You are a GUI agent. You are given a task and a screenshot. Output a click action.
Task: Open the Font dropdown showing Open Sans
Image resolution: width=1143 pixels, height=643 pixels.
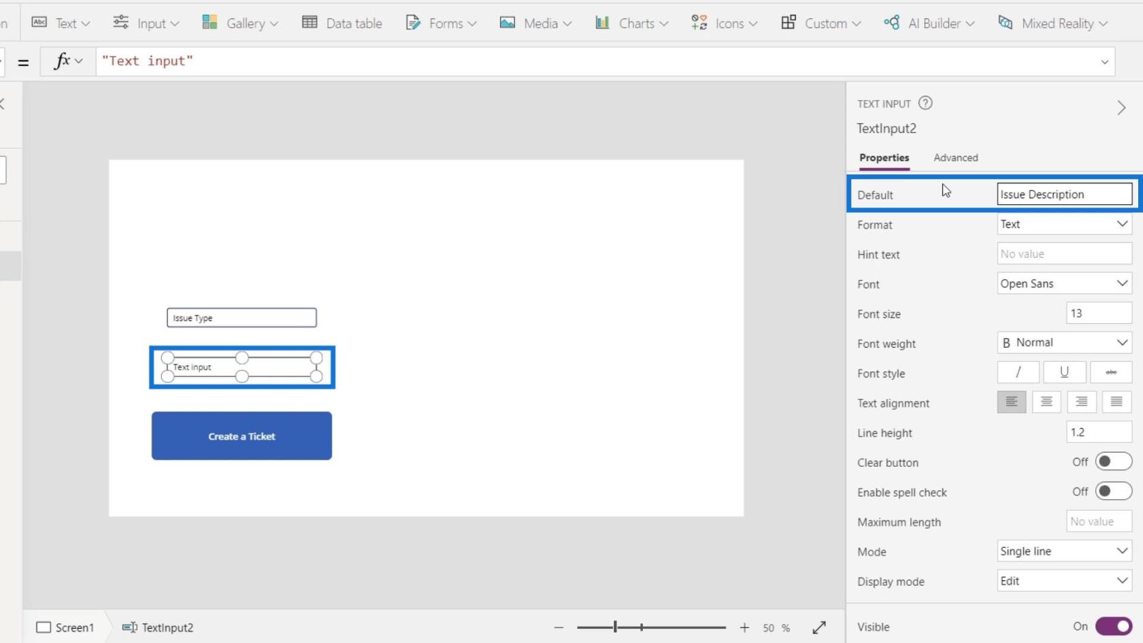click(1064, 284)
